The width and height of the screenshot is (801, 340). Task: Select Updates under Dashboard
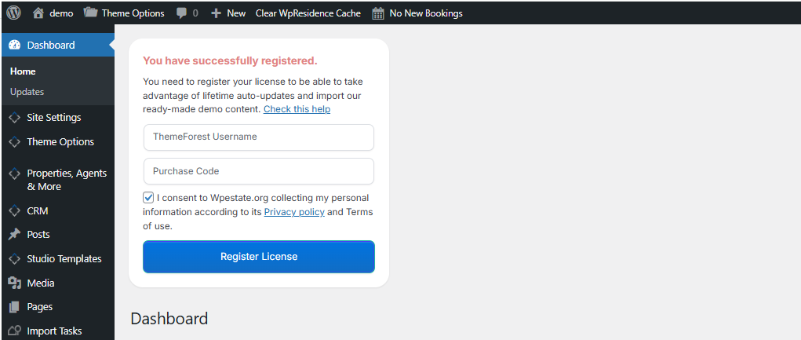point(27,92)
